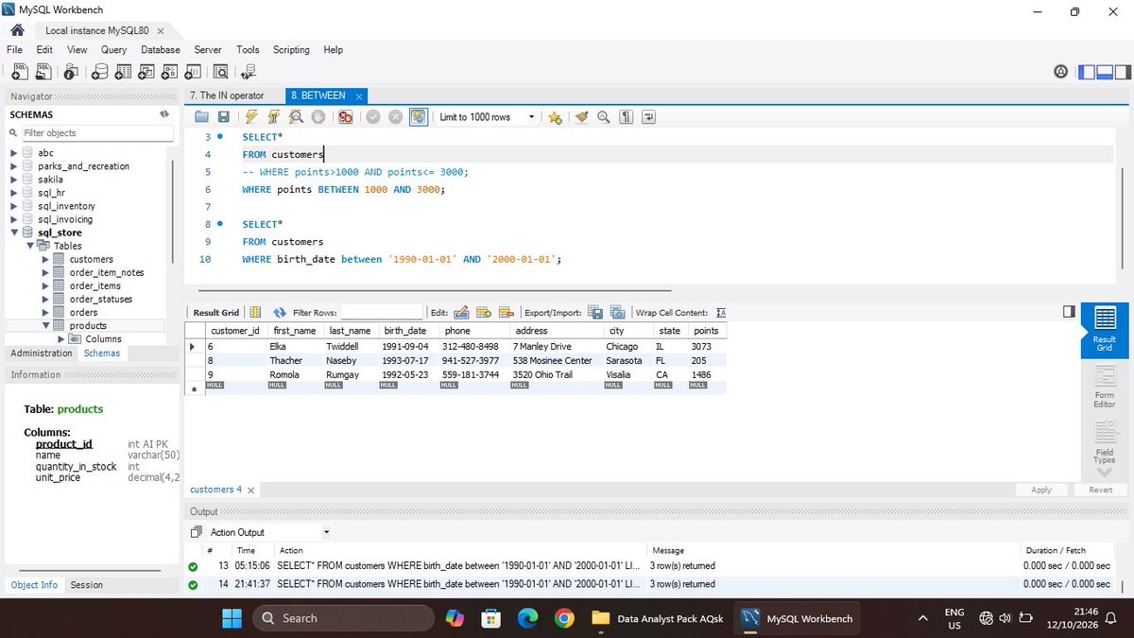1134x638 pixels.
Task: Expand the customers table node
Action: (x=45, y=259)
